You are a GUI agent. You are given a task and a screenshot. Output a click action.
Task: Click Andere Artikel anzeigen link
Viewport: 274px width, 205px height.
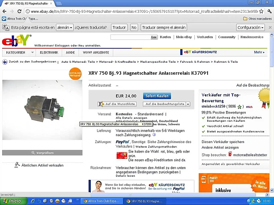220,147
